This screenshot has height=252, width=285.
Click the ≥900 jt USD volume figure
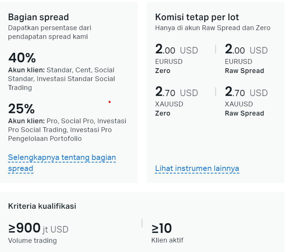tap(38, 228)
